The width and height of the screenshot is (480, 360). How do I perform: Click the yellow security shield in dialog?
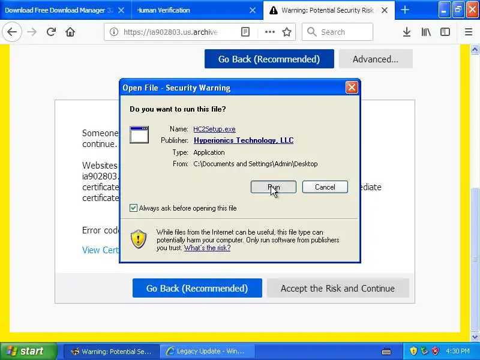(139, 239)
